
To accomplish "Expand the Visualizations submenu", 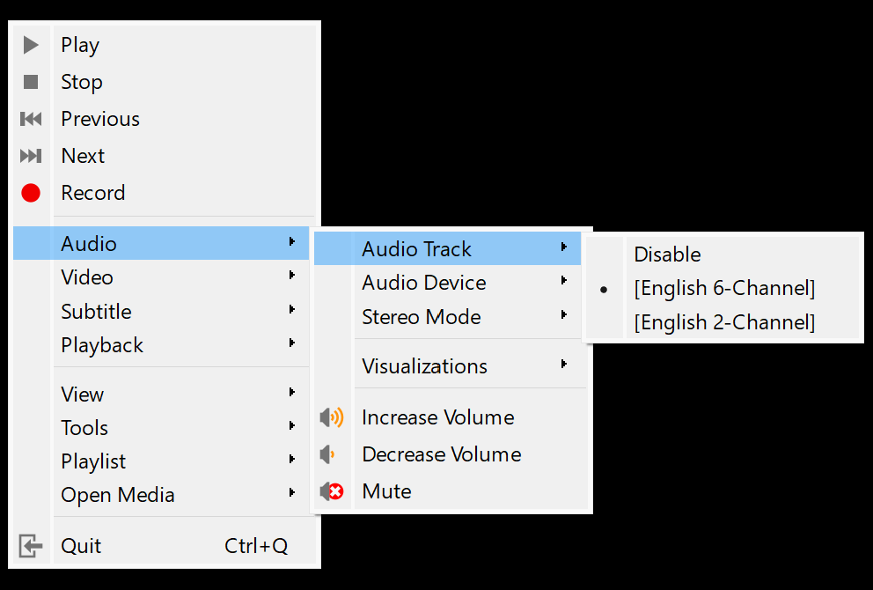I will (x=423, y=366).
